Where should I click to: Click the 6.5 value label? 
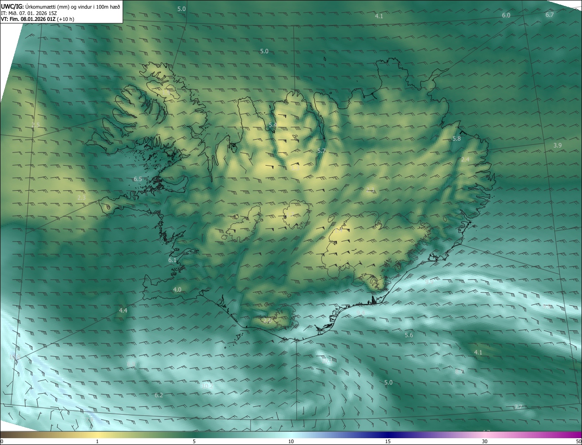(x=138, y=179)
